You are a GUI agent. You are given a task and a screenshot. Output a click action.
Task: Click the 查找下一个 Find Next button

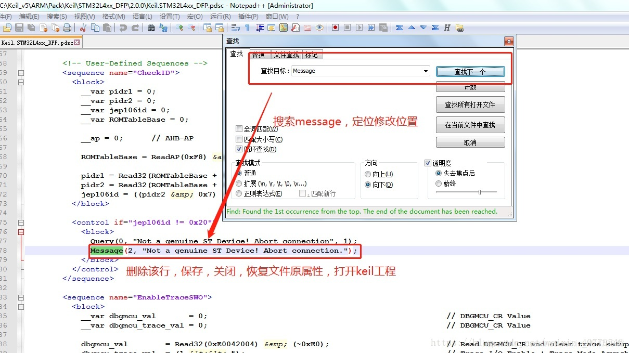[x=470, y=72]
